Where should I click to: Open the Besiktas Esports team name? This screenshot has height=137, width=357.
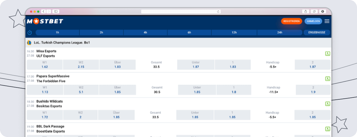click(x=49, y=106)
